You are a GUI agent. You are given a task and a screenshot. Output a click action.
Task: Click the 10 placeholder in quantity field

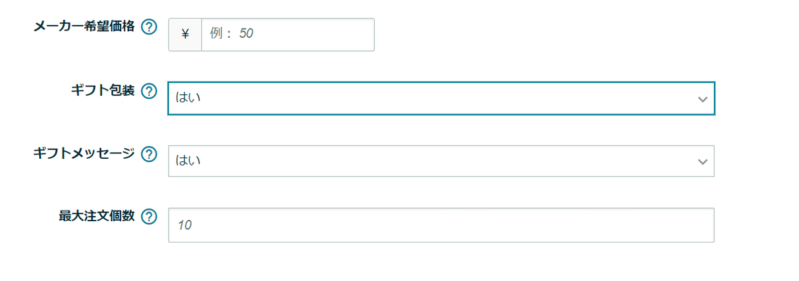coord(184,226)
